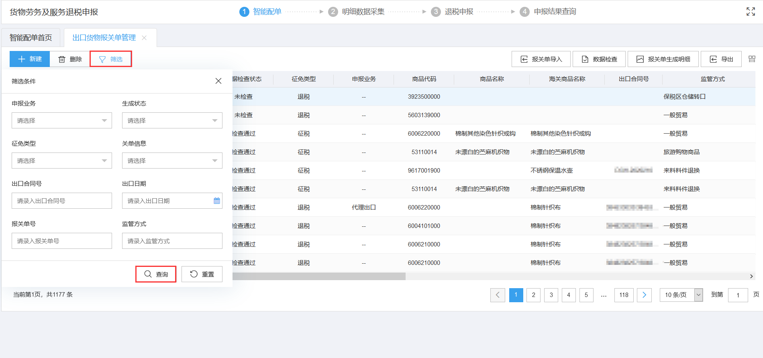Expand the 申报业务 dropdown

(x=62, y=120)
